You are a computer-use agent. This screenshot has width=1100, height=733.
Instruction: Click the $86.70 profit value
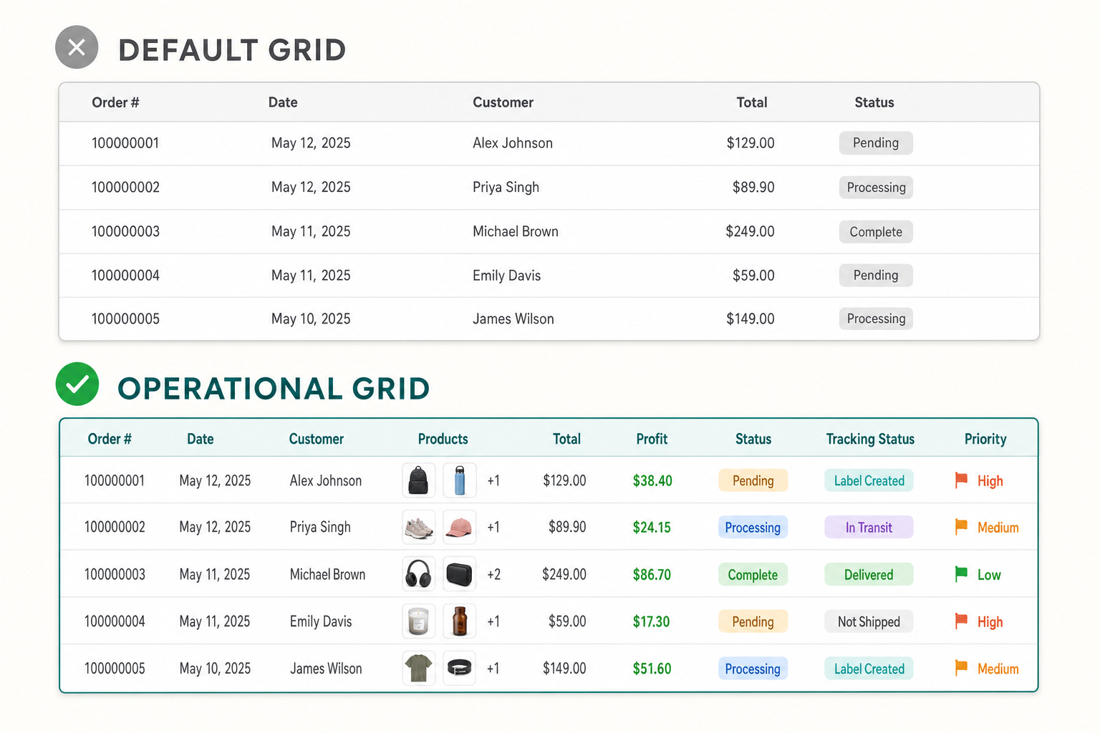652,574
